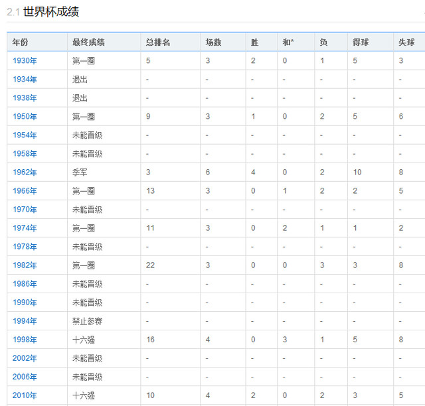Click overall rank 16 in 1998 row

(x=151, y=340)
